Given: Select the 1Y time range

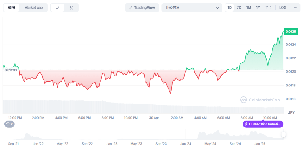Looking at the screenshot, I should (258, 8).
